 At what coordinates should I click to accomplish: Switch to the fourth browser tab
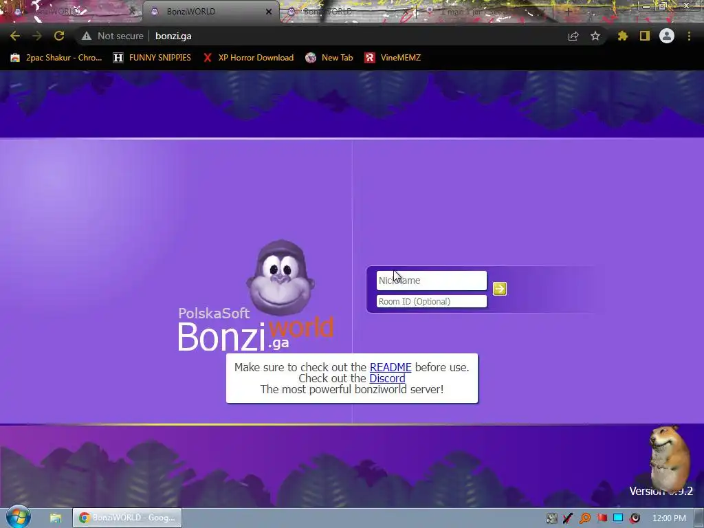pos(485,11)
